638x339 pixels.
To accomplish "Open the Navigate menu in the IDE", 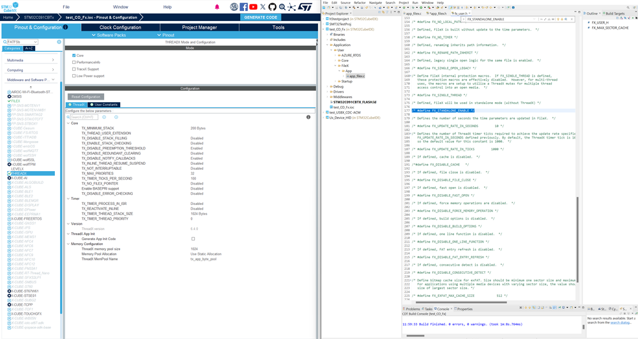I will coord(376,3).
